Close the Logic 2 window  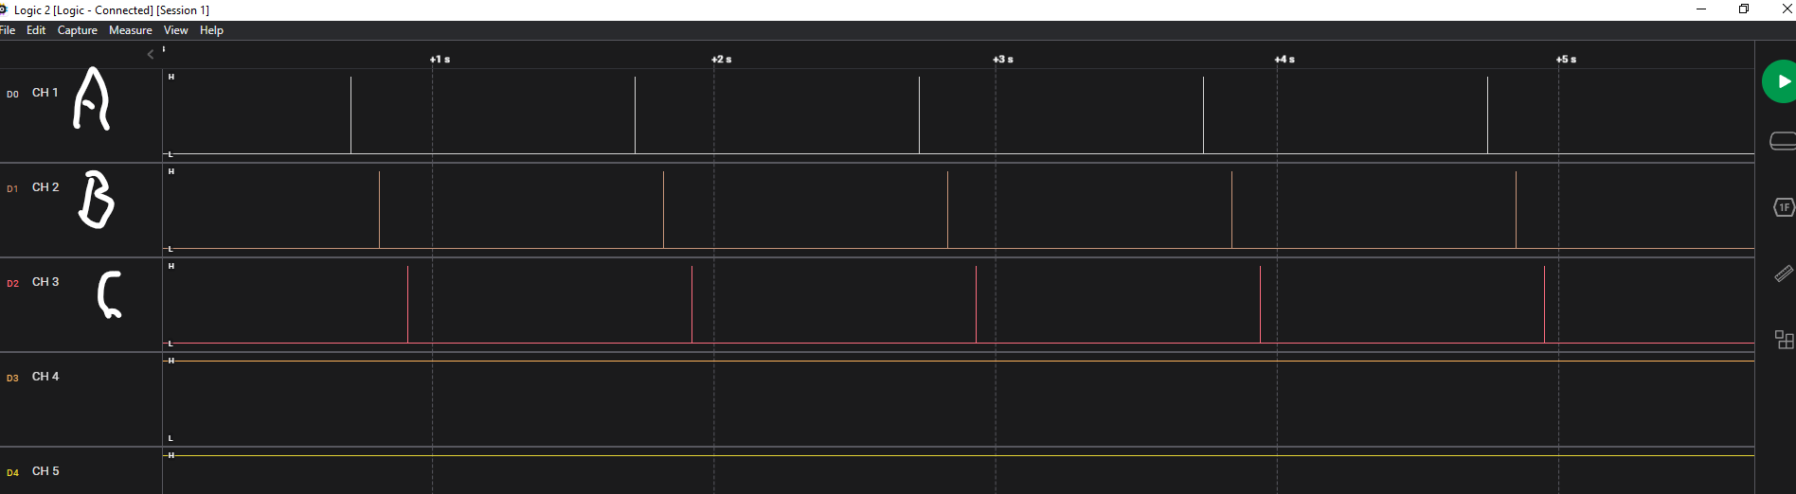point(1787,9)
